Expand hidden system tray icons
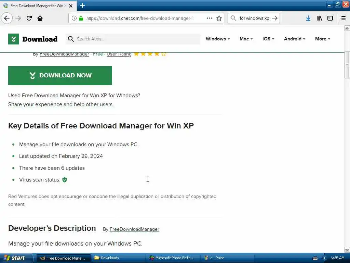The image size is (350, 263). point(325,258)
